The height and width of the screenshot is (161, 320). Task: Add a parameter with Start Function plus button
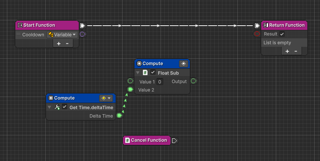[x=58, y=43]
